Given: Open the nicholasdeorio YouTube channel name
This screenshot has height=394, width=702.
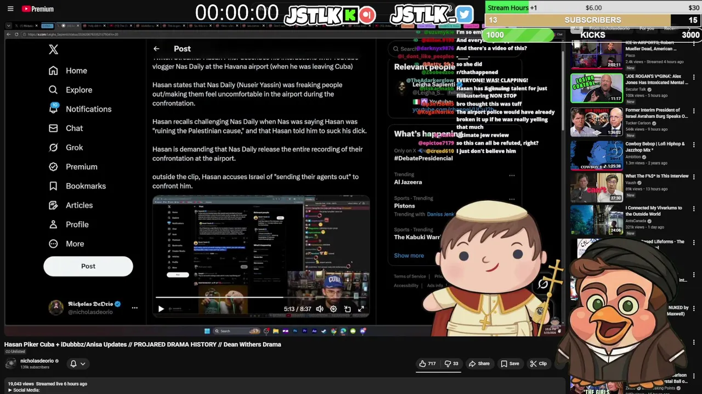Looking at the screenshot, I should [37, 361].
